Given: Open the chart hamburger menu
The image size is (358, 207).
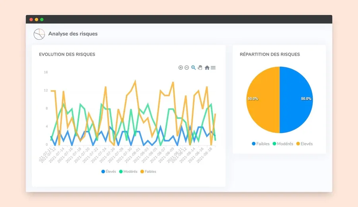Looking at the screenshot, I should [213, 68].
